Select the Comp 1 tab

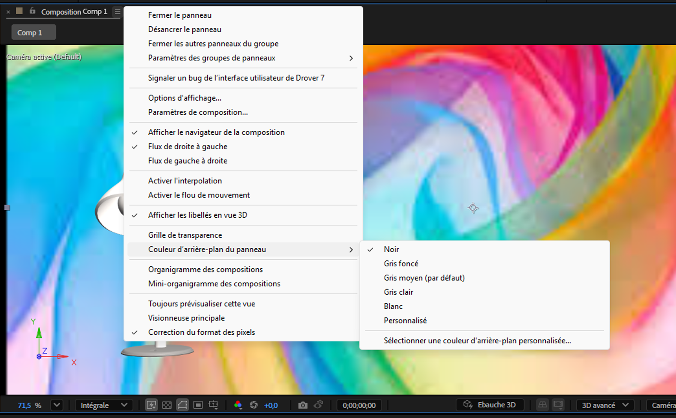point(33,32)
